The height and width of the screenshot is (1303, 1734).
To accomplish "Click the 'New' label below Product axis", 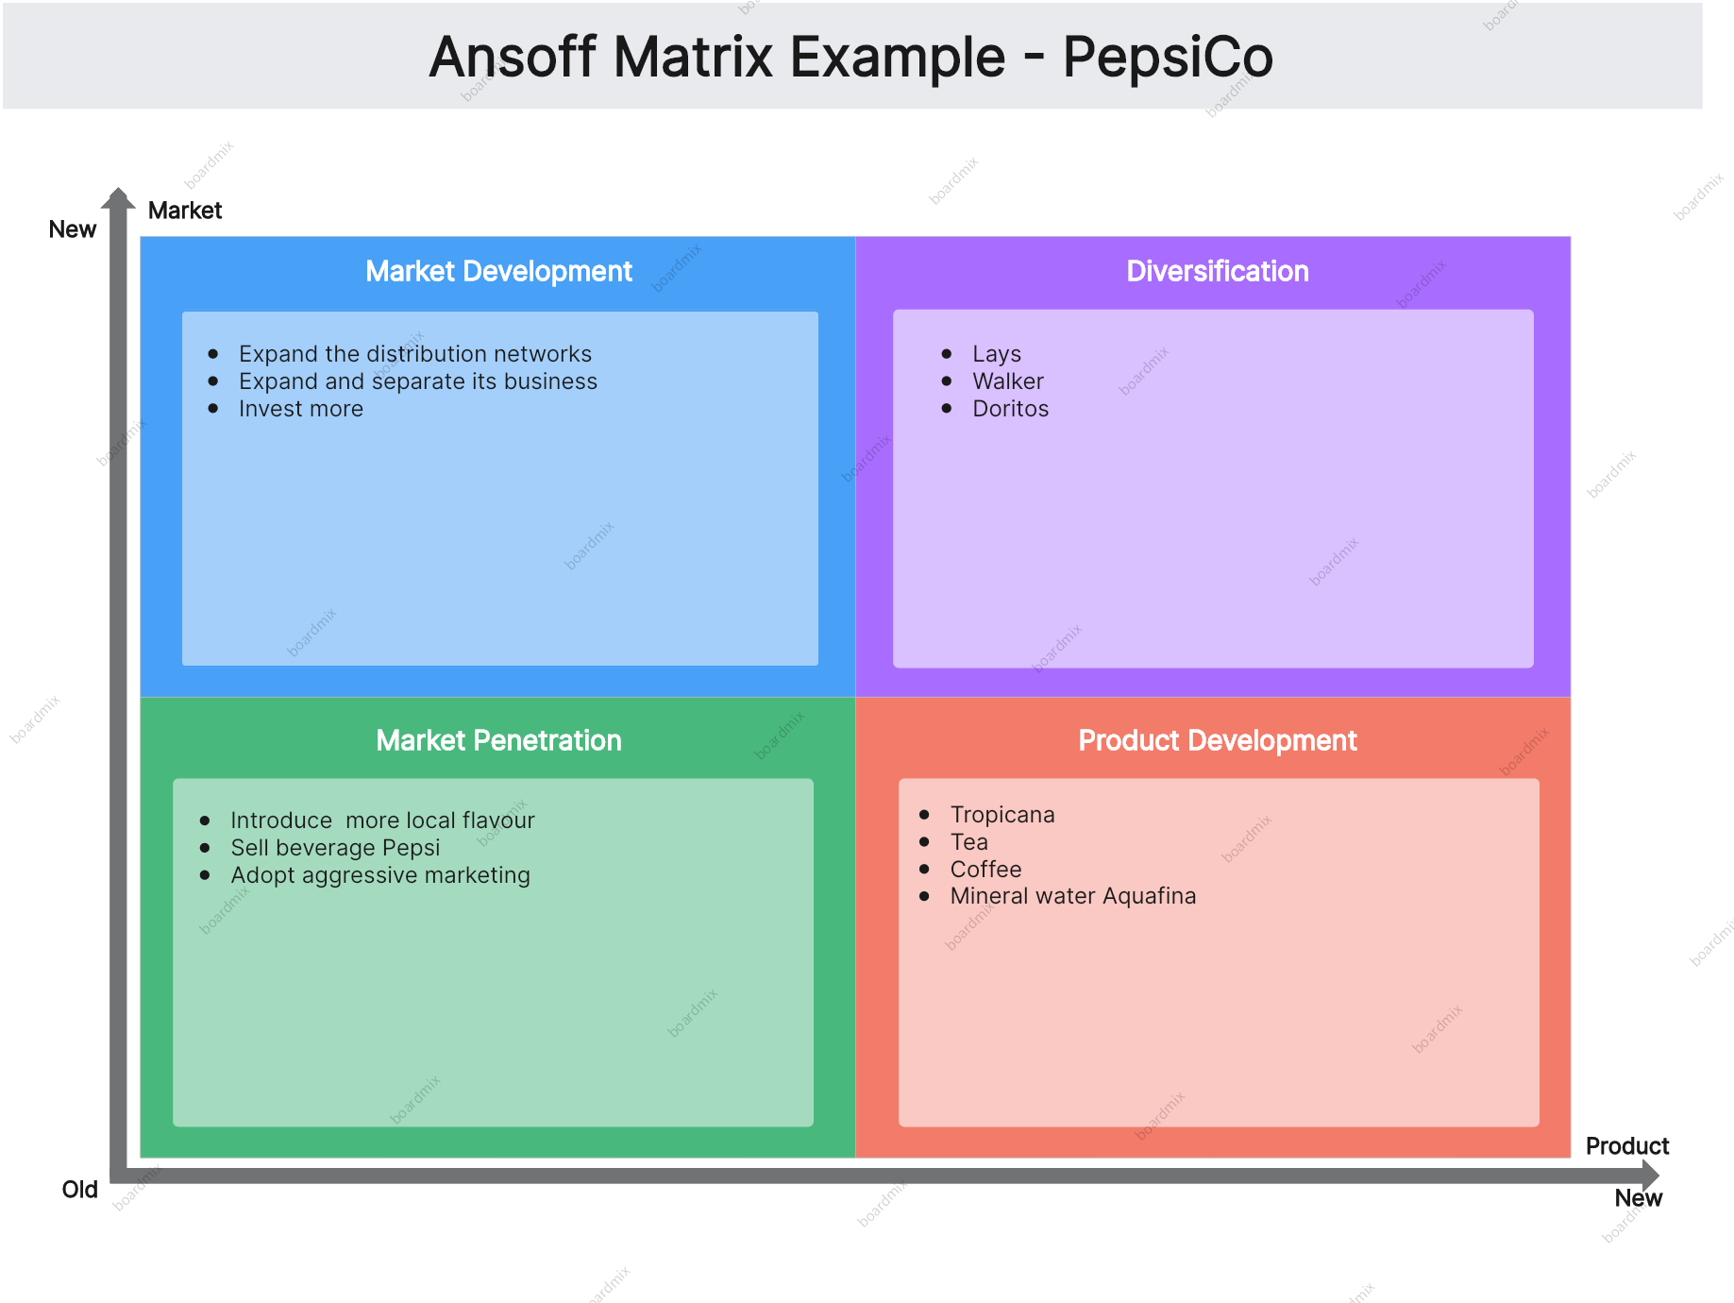I will point(1639,1198).
